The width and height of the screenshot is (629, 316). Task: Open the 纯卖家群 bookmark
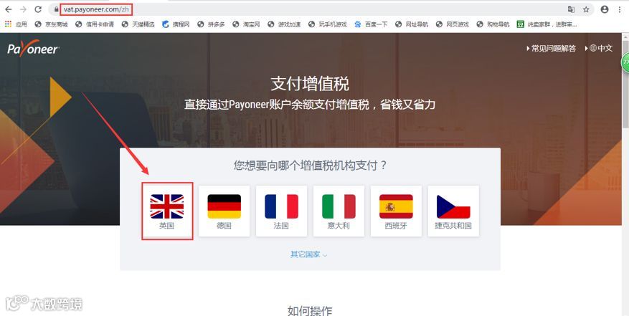(547, 24)
